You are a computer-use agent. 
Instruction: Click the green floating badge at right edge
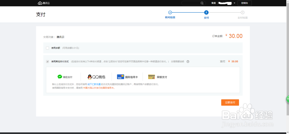point(287,99)
